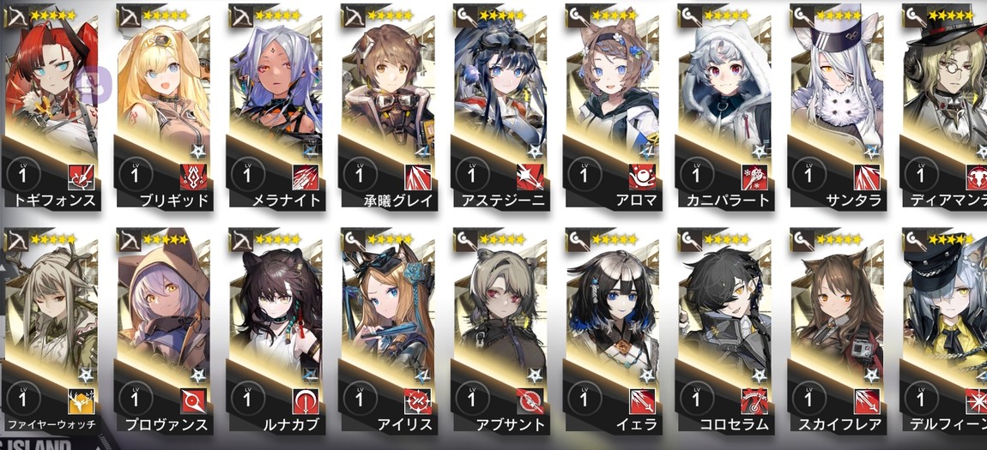This screenshot has height=450, width=987.
Task: Tap ルナカブ's red crescent skill icon
Action: (x=306, y=401)
